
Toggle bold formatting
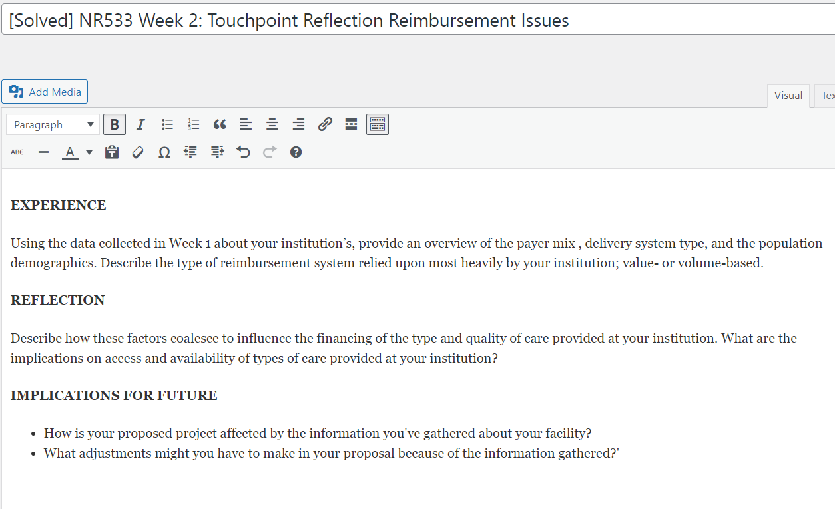[115, 124]
